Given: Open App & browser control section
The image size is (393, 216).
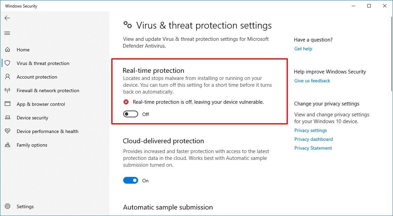Looking at the screenshot, I should tap(8, 104).
